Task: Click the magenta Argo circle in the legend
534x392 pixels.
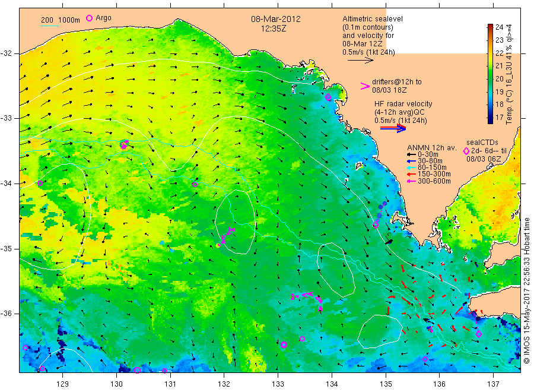Action: tap(89, 18)
